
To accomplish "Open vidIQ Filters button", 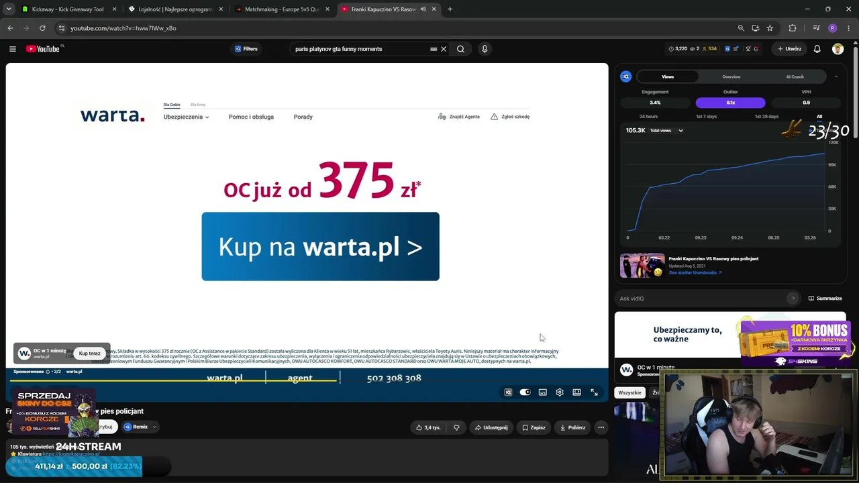I will 246,49.
